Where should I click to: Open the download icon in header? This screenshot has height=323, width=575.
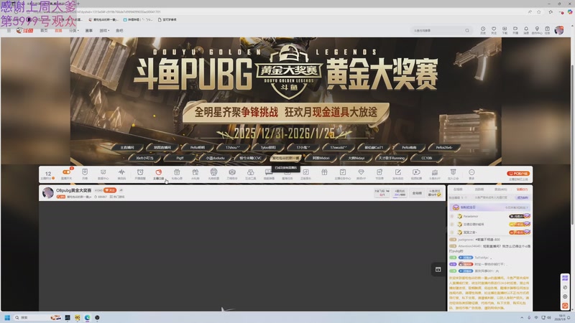point(505,30)
